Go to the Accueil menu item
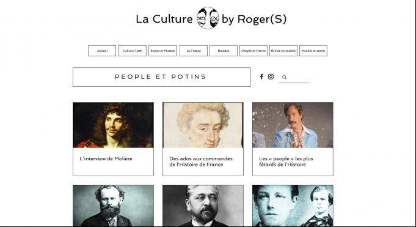 102,51
